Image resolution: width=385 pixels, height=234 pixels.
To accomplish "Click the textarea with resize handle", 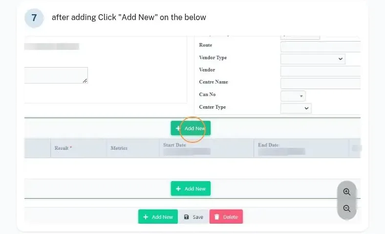I will [x=56, y=75].
